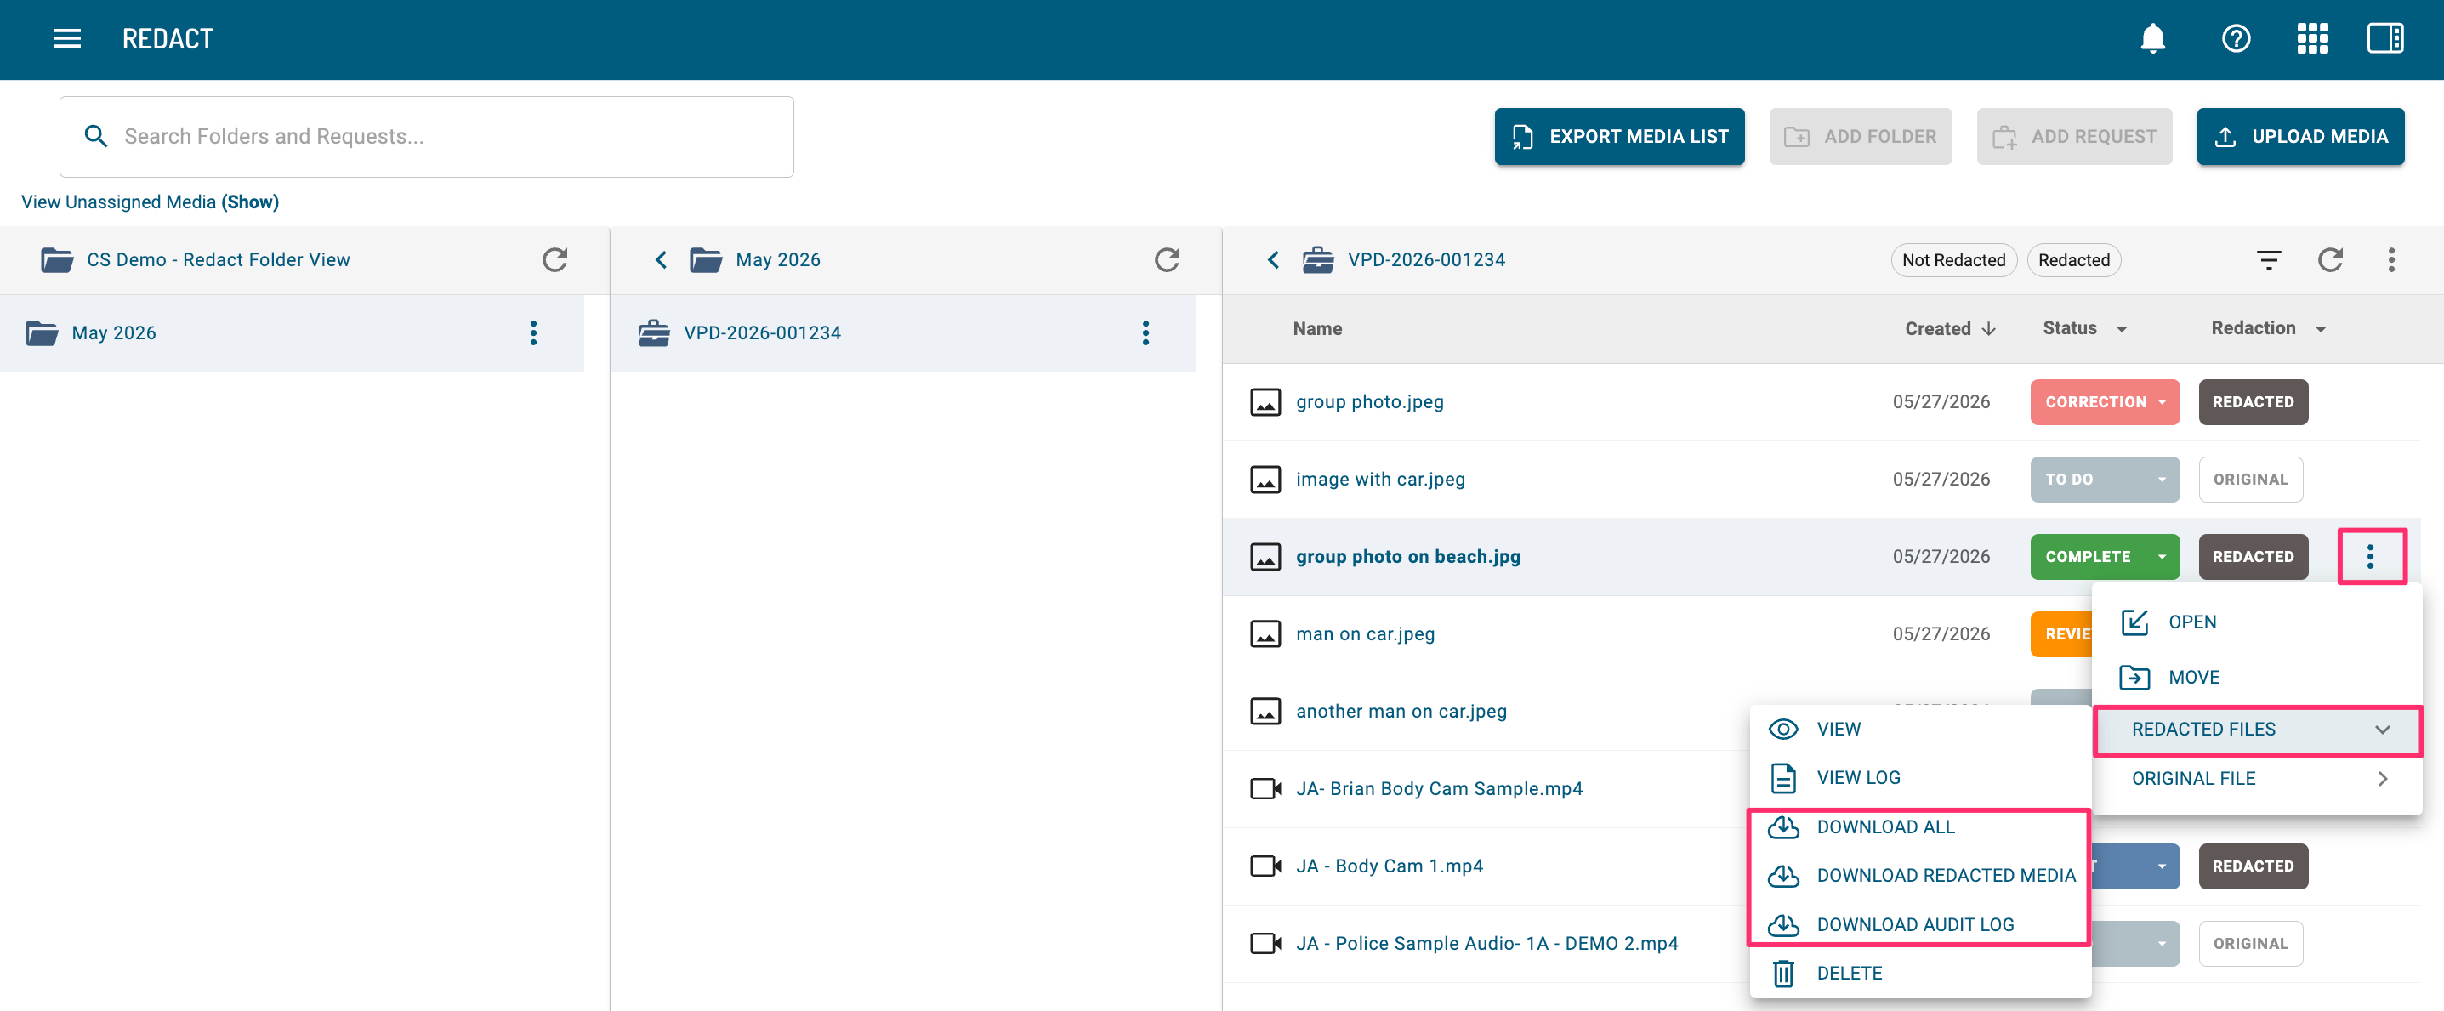Collapse the REDACTED FILES submenu
This screenshot has width=2444, height=1011.
click(2257, 730)
